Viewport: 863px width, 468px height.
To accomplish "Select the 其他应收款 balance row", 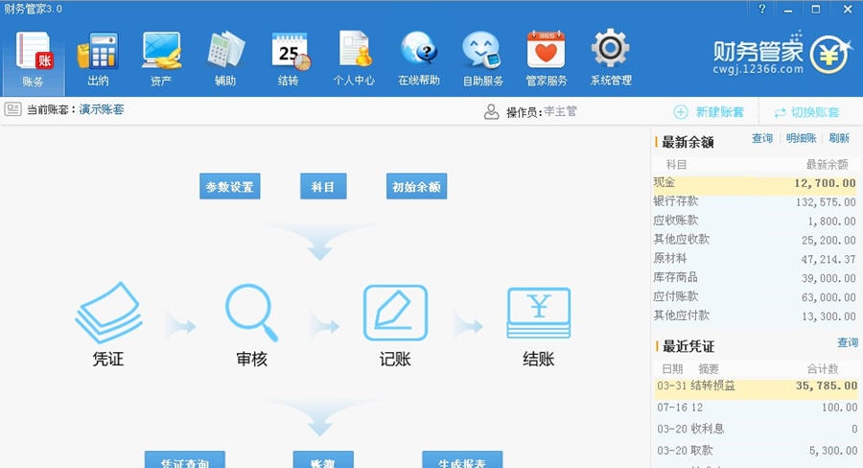I will tap(755, 240).
